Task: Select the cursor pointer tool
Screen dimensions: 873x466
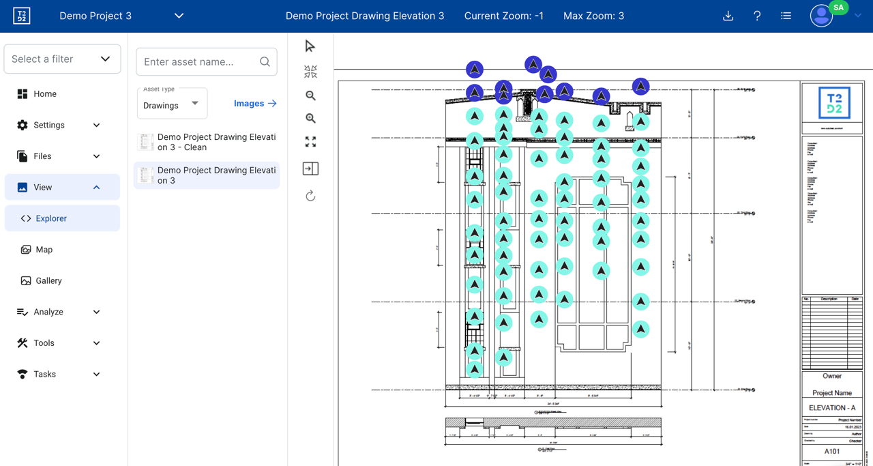Action: (310, 46)
